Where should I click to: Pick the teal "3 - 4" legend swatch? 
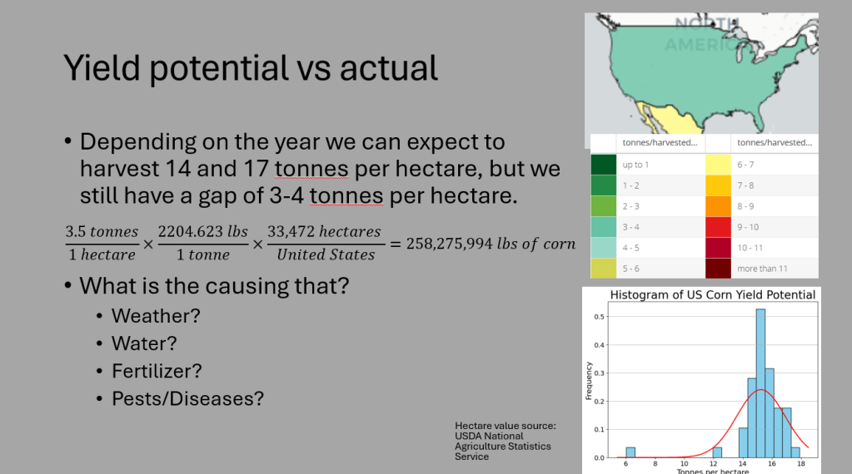[x=603, y=227]
